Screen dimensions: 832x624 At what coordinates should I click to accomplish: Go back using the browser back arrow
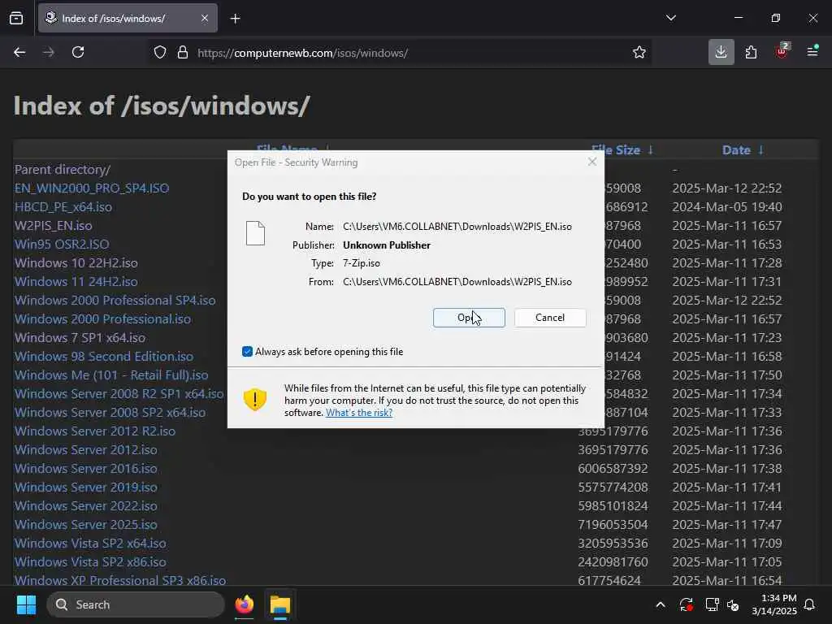(x=19, y=53)
